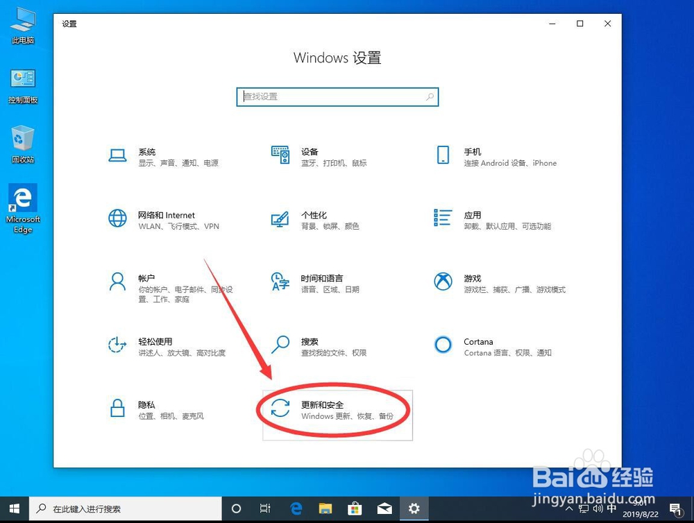Open the 个性化 (Personalization) paintbrush icon

click(x=280, y=219)
